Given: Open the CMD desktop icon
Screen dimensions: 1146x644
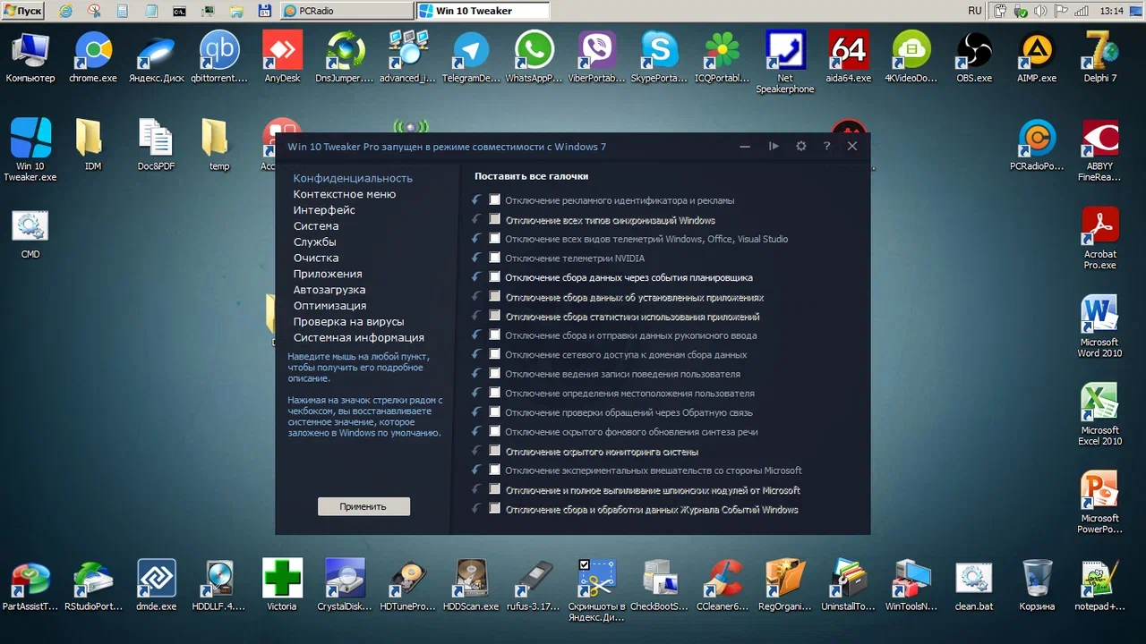Looking at the screenshot, I should (x=30, y=234).
